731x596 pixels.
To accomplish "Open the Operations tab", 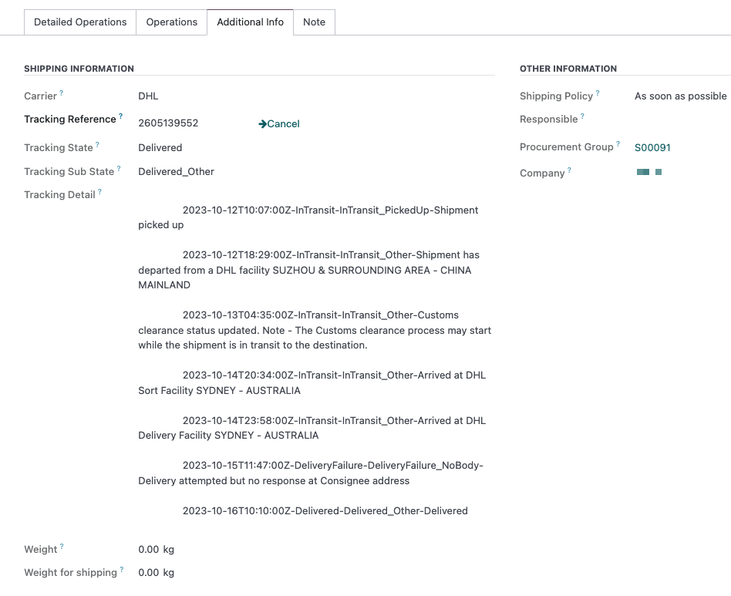I will click(171, 22).
